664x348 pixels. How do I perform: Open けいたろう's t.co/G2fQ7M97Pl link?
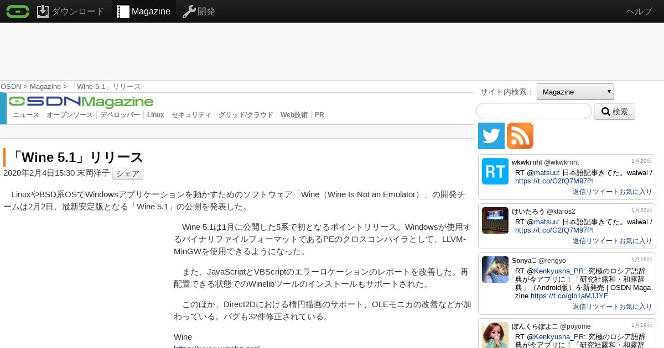click(554, 230)
